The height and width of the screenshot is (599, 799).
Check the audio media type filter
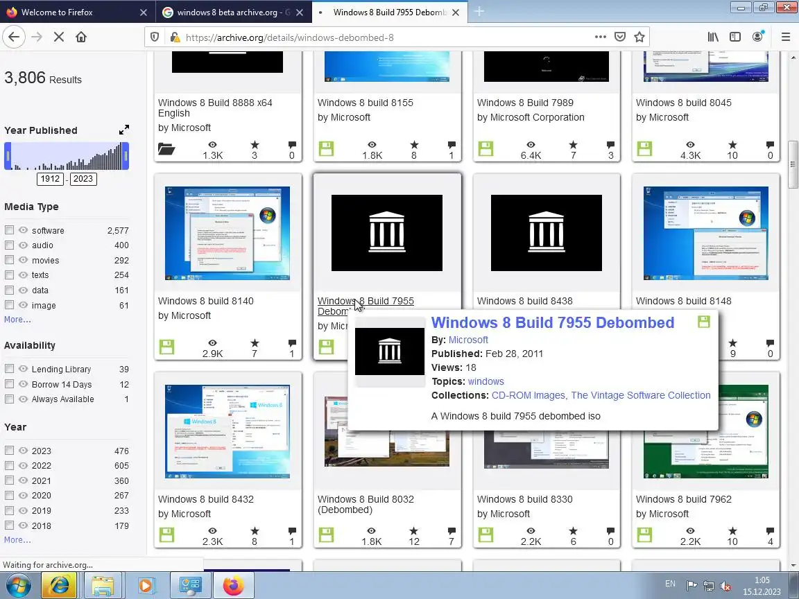(x=9, y=245)
